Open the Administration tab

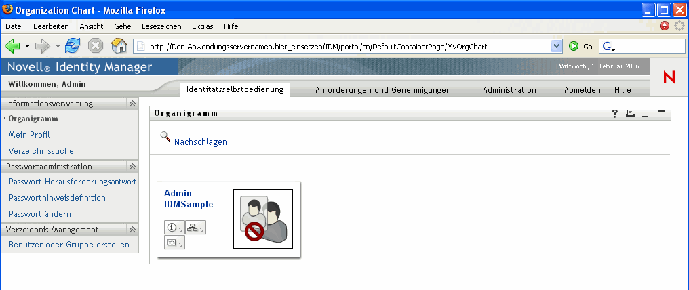(510, 90)
